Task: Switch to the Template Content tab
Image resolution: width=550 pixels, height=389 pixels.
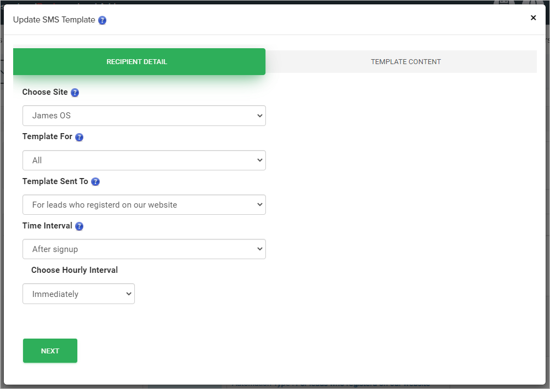Action: point(406,62)
